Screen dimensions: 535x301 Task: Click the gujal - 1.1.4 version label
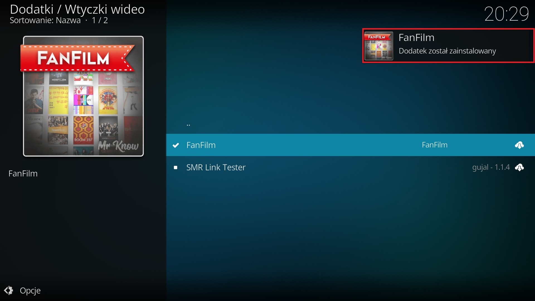click(491, 167)
